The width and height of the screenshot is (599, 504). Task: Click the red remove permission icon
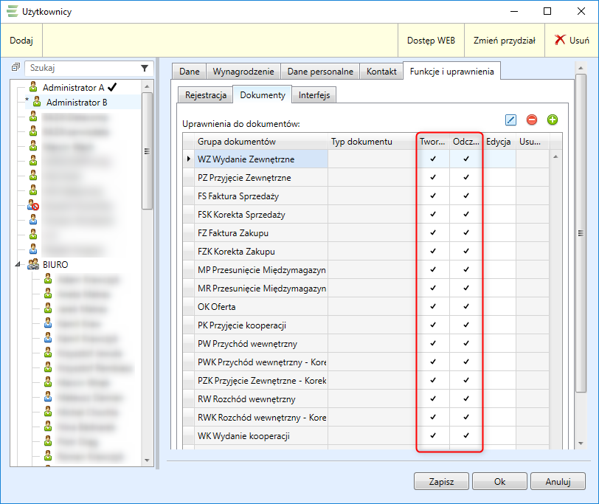pos(531,120)
